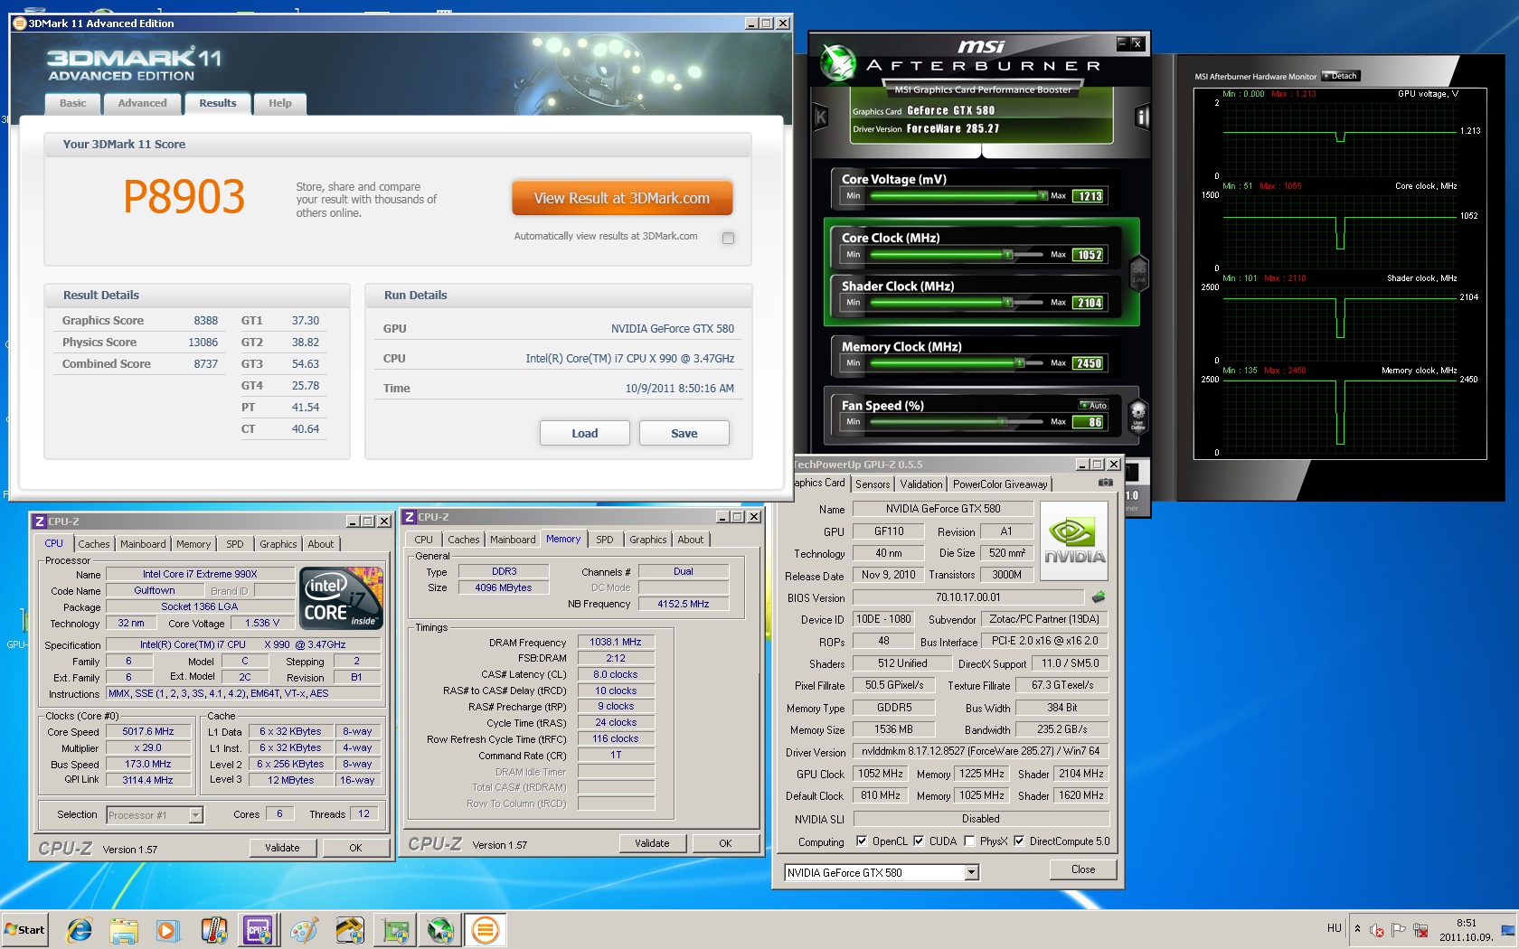Click the Close button in GPU-Z
Screen dimensions: 1519x949
[x=1083, y=869]
